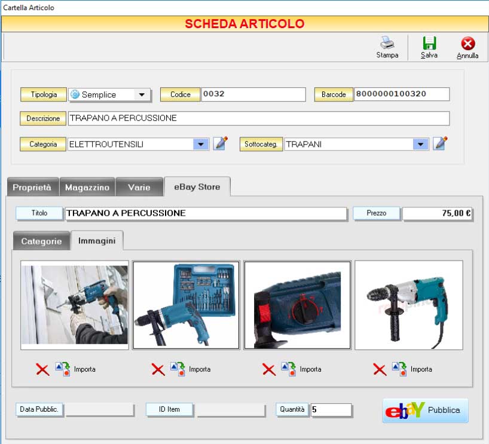Screen dimensions: 489x444
Task: Remove the second image using red X
Action: [158, 369]
